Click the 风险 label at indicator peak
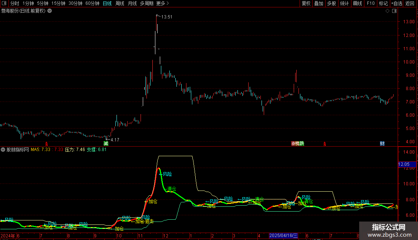The width and height of the screenshot is (418, 240). (x=167, y=174)
